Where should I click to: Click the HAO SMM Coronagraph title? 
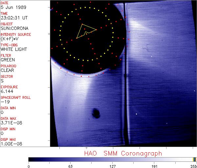coord(123,154)
